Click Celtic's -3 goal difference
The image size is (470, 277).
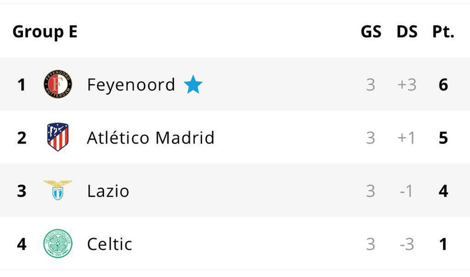coord(406,243)
